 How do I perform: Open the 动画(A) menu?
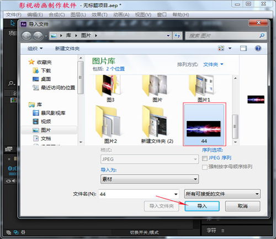coord(121,15)
